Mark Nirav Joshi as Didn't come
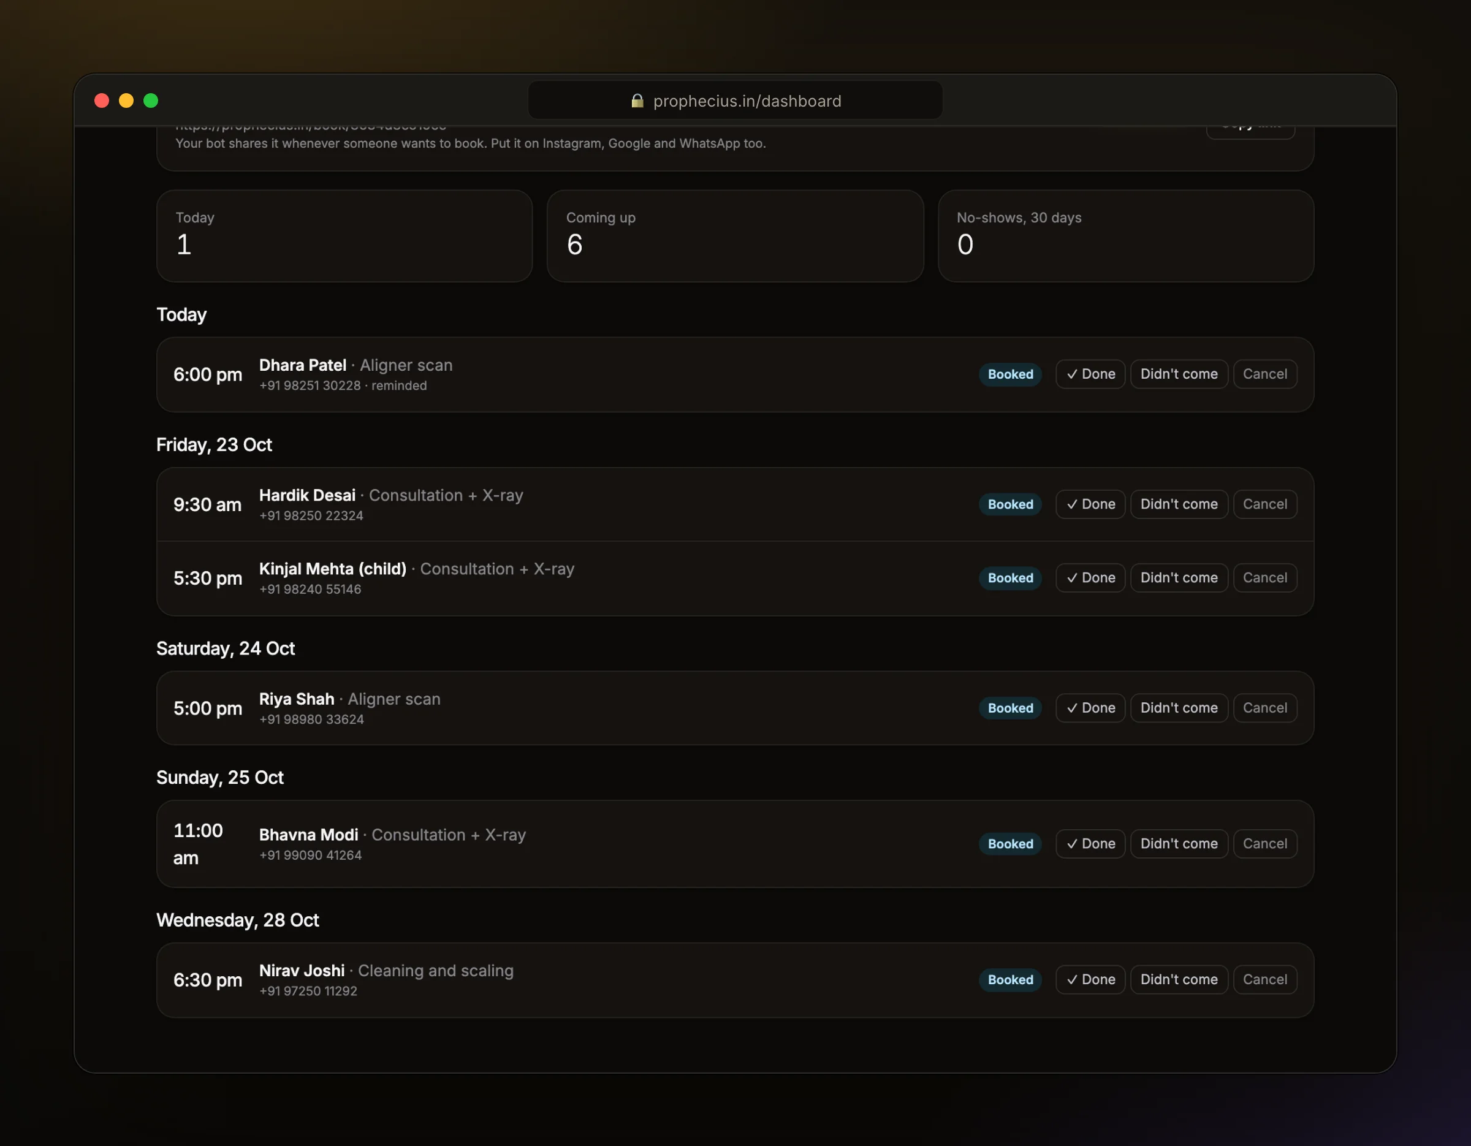This screenshot has height=1146, width=1471. click(1179, 980)
